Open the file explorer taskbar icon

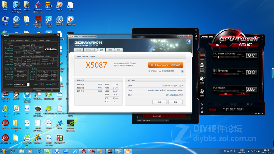click(x=22, y=151)
